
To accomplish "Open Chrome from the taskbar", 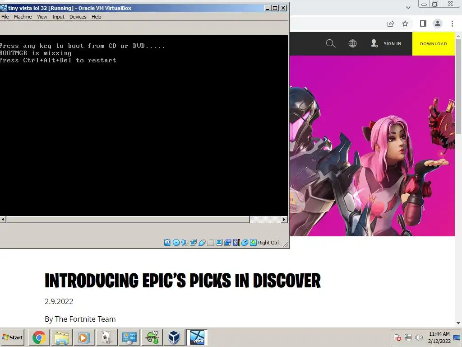I will pos(39,337).
